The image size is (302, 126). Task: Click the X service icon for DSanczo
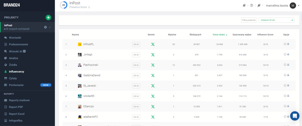point(153,107)
